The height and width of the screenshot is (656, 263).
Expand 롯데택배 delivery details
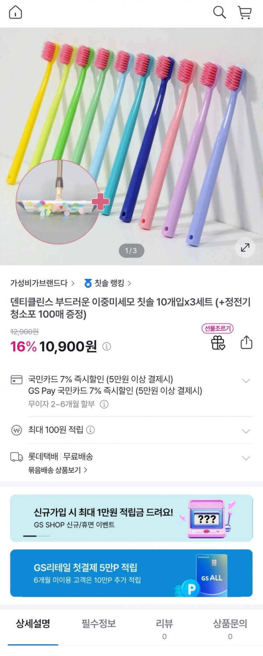point(246,458)
